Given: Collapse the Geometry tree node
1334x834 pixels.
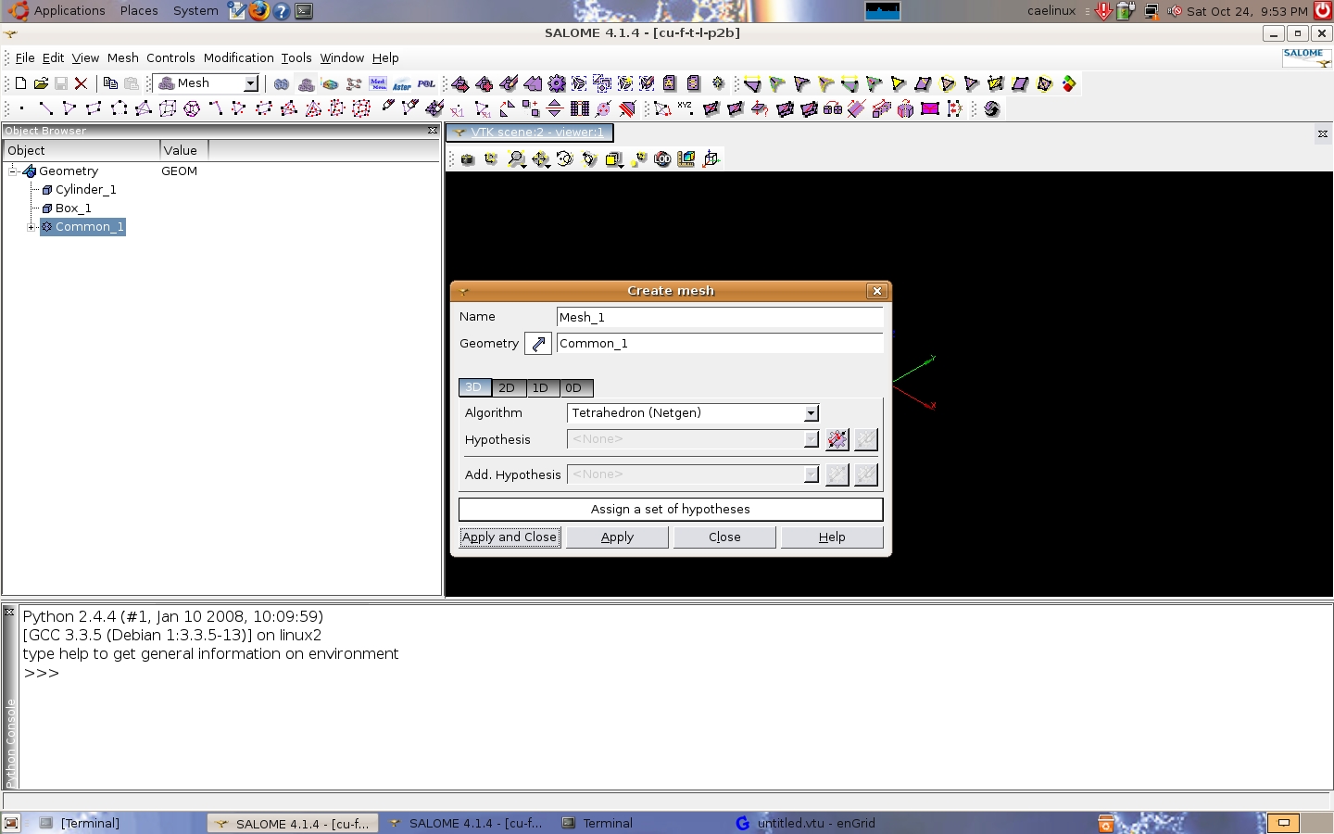Looking at the screenshot, I should click(14, 171).
